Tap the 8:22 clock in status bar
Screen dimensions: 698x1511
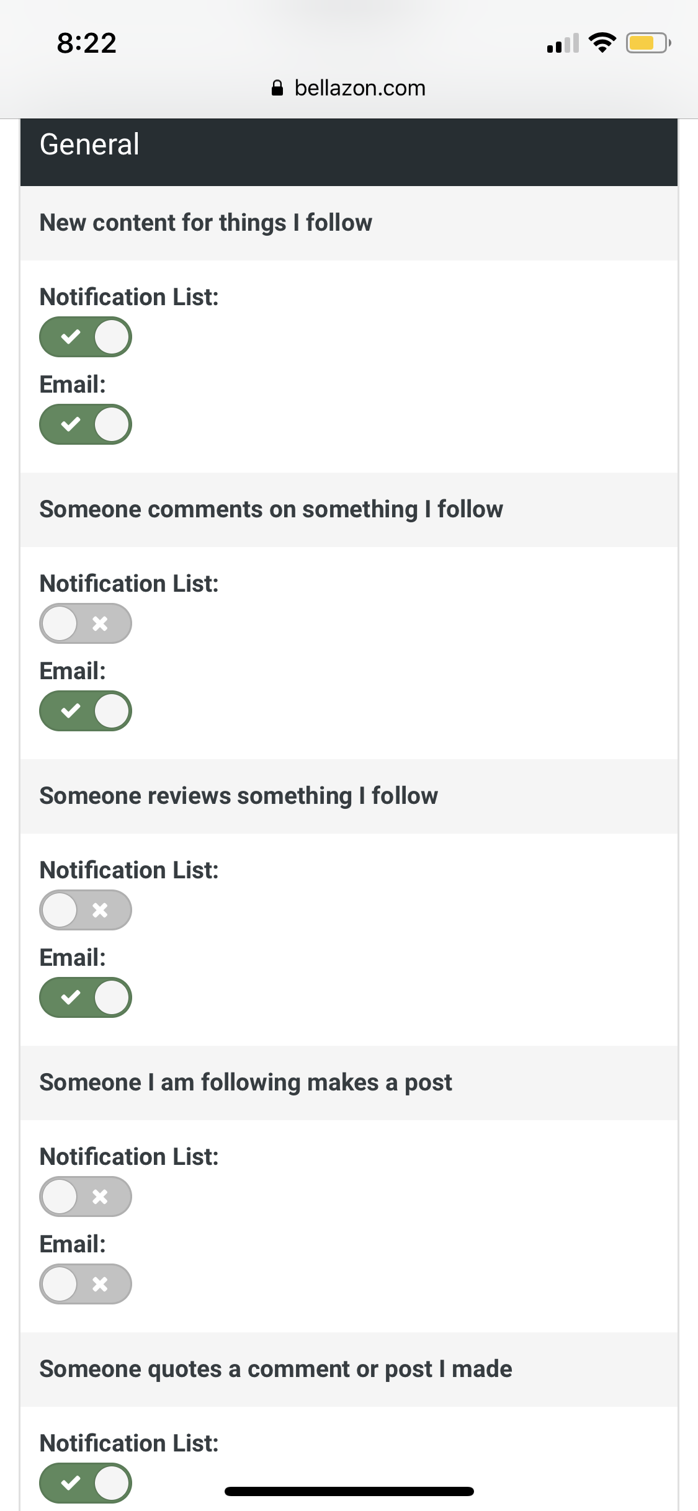pos(87,43)
